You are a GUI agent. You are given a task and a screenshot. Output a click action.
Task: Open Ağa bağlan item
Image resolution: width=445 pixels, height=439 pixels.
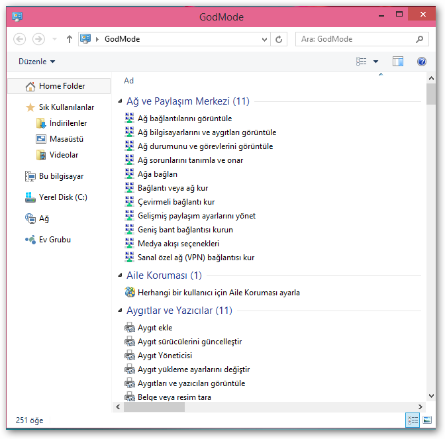click(157, 174)
